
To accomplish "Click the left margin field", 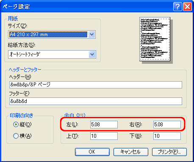I will click(x=104, y=125).
